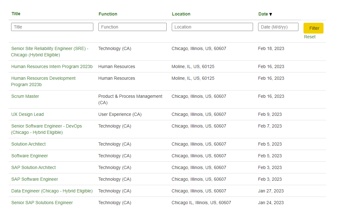Screen dimensions: 347x213
Task: Focus the Function filter input field
Action: pyautogui.click(x=132, y=27)
